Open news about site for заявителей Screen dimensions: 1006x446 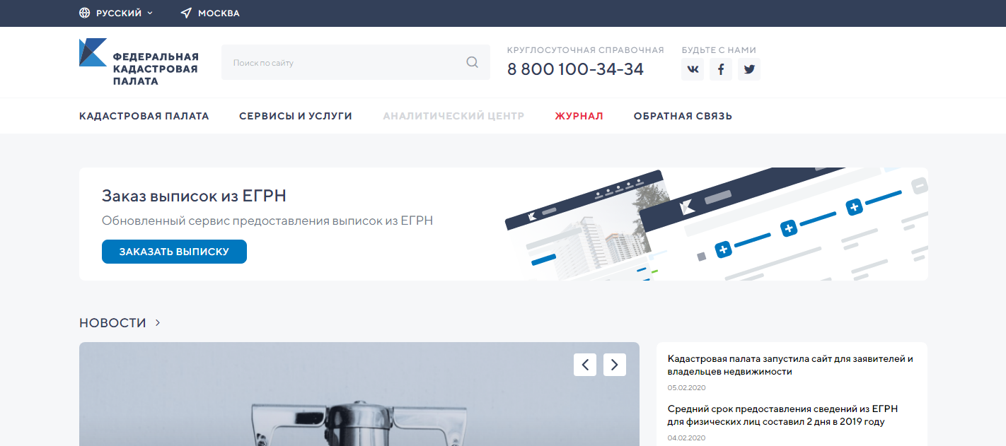(x=790, y=365)
